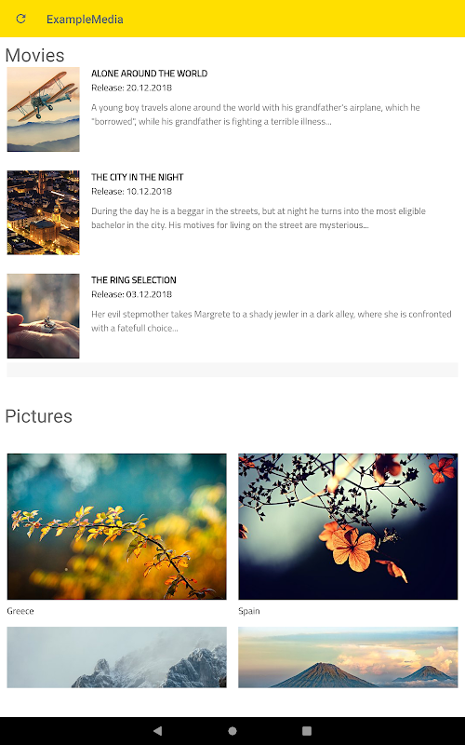Click the Spain caption label
Screen dimensions: 465x745
pos(249,611)
